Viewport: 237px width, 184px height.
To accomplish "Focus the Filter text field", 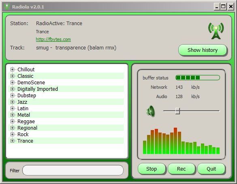I will (x=73, y=170).
